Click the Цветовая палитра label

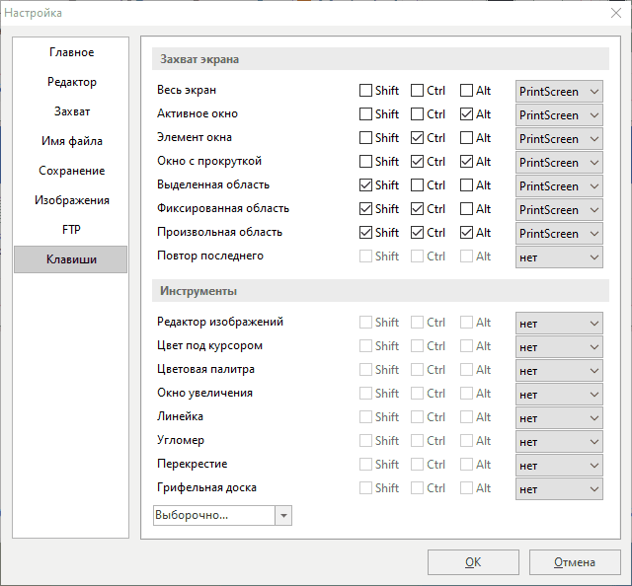click(206, 369)
